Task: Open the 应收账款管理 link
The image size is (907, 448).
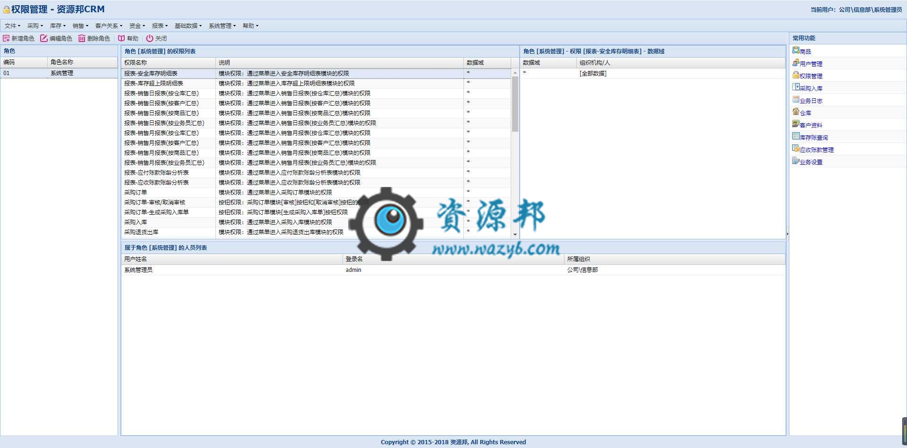Action: click(x=817, y=150)
